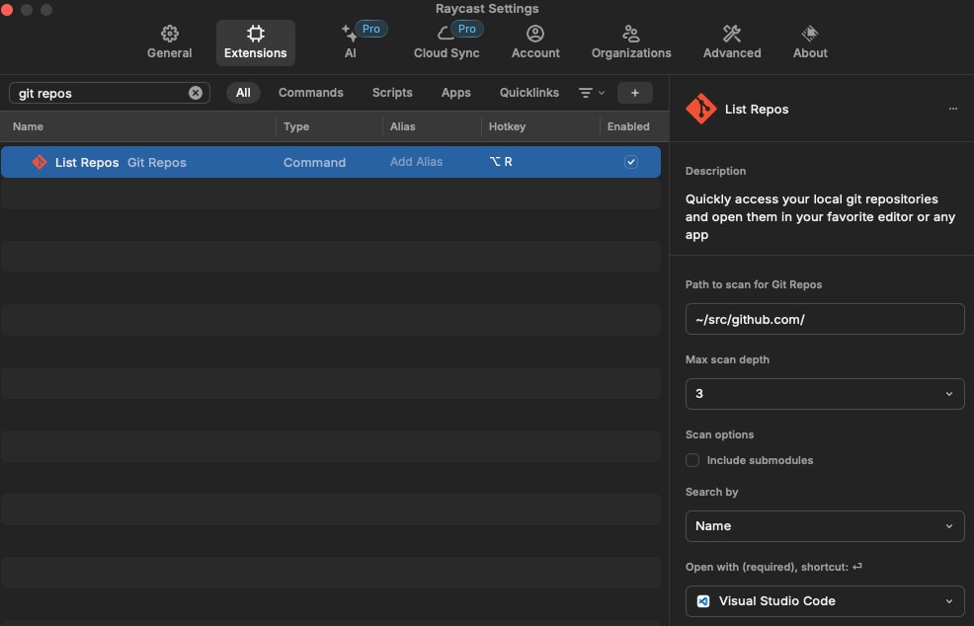Click the plus button to add an extension
974x626 pixels.
[x=635, y=93]
